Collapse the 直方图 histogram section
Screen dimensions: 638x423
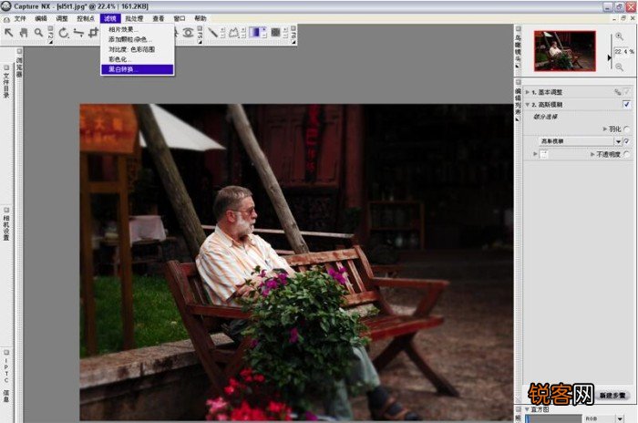(528, 409)
